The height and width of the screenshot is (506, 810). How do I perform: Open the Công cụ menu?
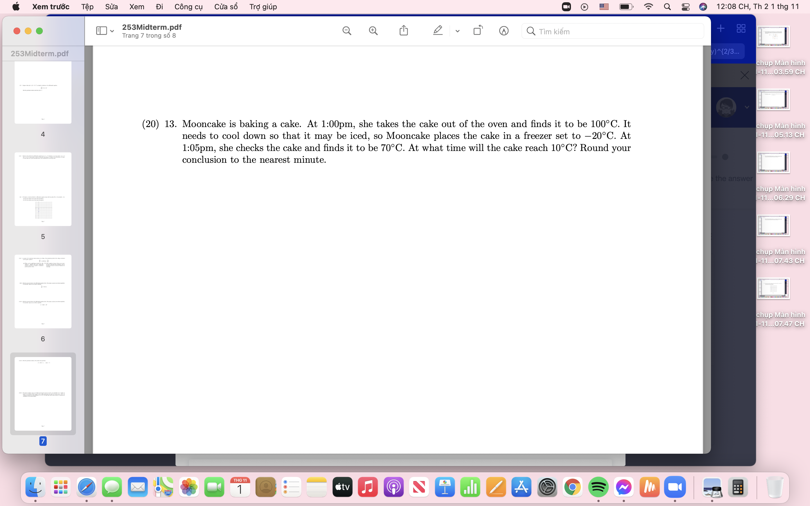pyautogui.click(x=188, y=6)
